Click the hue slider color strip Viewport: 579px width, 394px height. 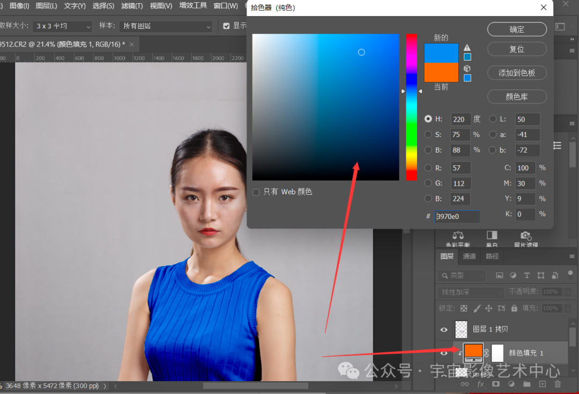411,107
